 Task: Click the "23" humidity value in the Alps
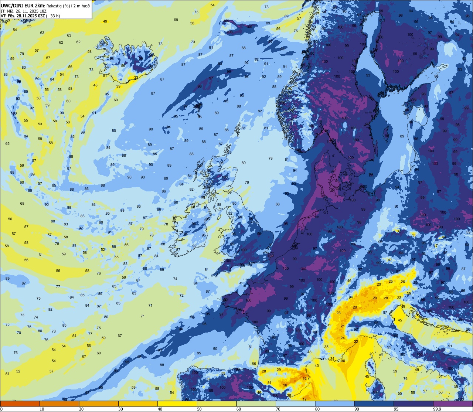point(338,313)
